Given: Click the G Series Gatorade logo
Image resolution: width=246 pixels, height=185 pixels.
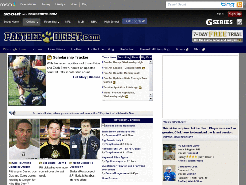Looking at the screenshot, I should point(219,22).
